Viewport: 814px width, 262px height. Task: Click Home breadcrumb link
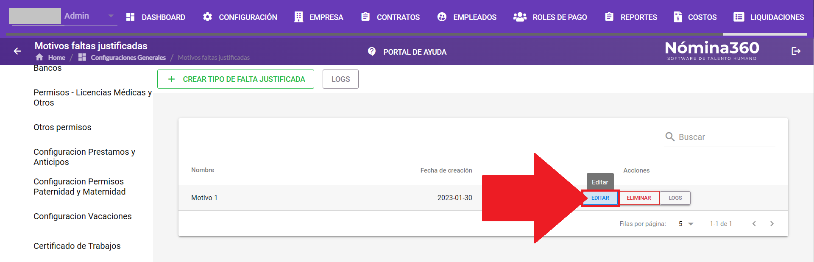[56, 58]
